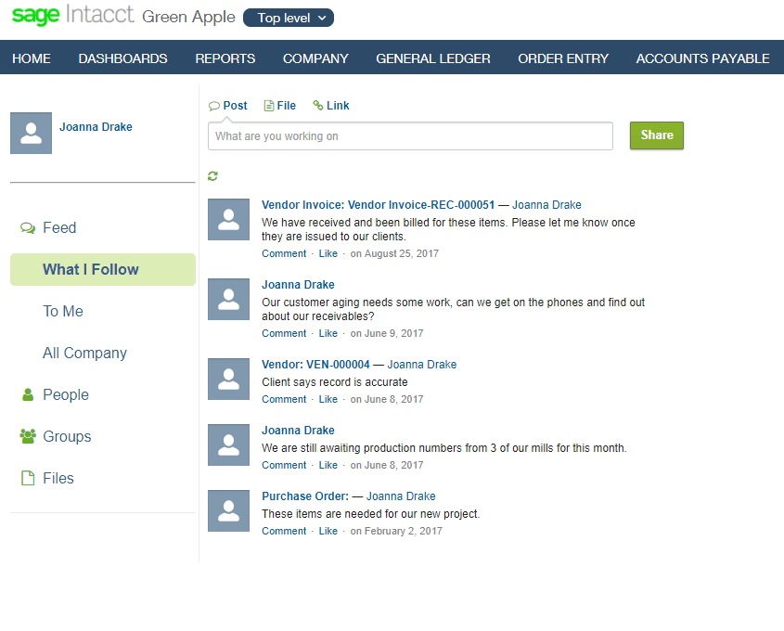Expand the Top level entity dropdown
784x631 pixels.
click(x=289, y=18)
